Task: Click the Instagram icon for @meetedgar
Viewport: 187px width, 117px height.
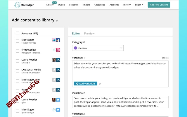Action: (x=58, y=50)
